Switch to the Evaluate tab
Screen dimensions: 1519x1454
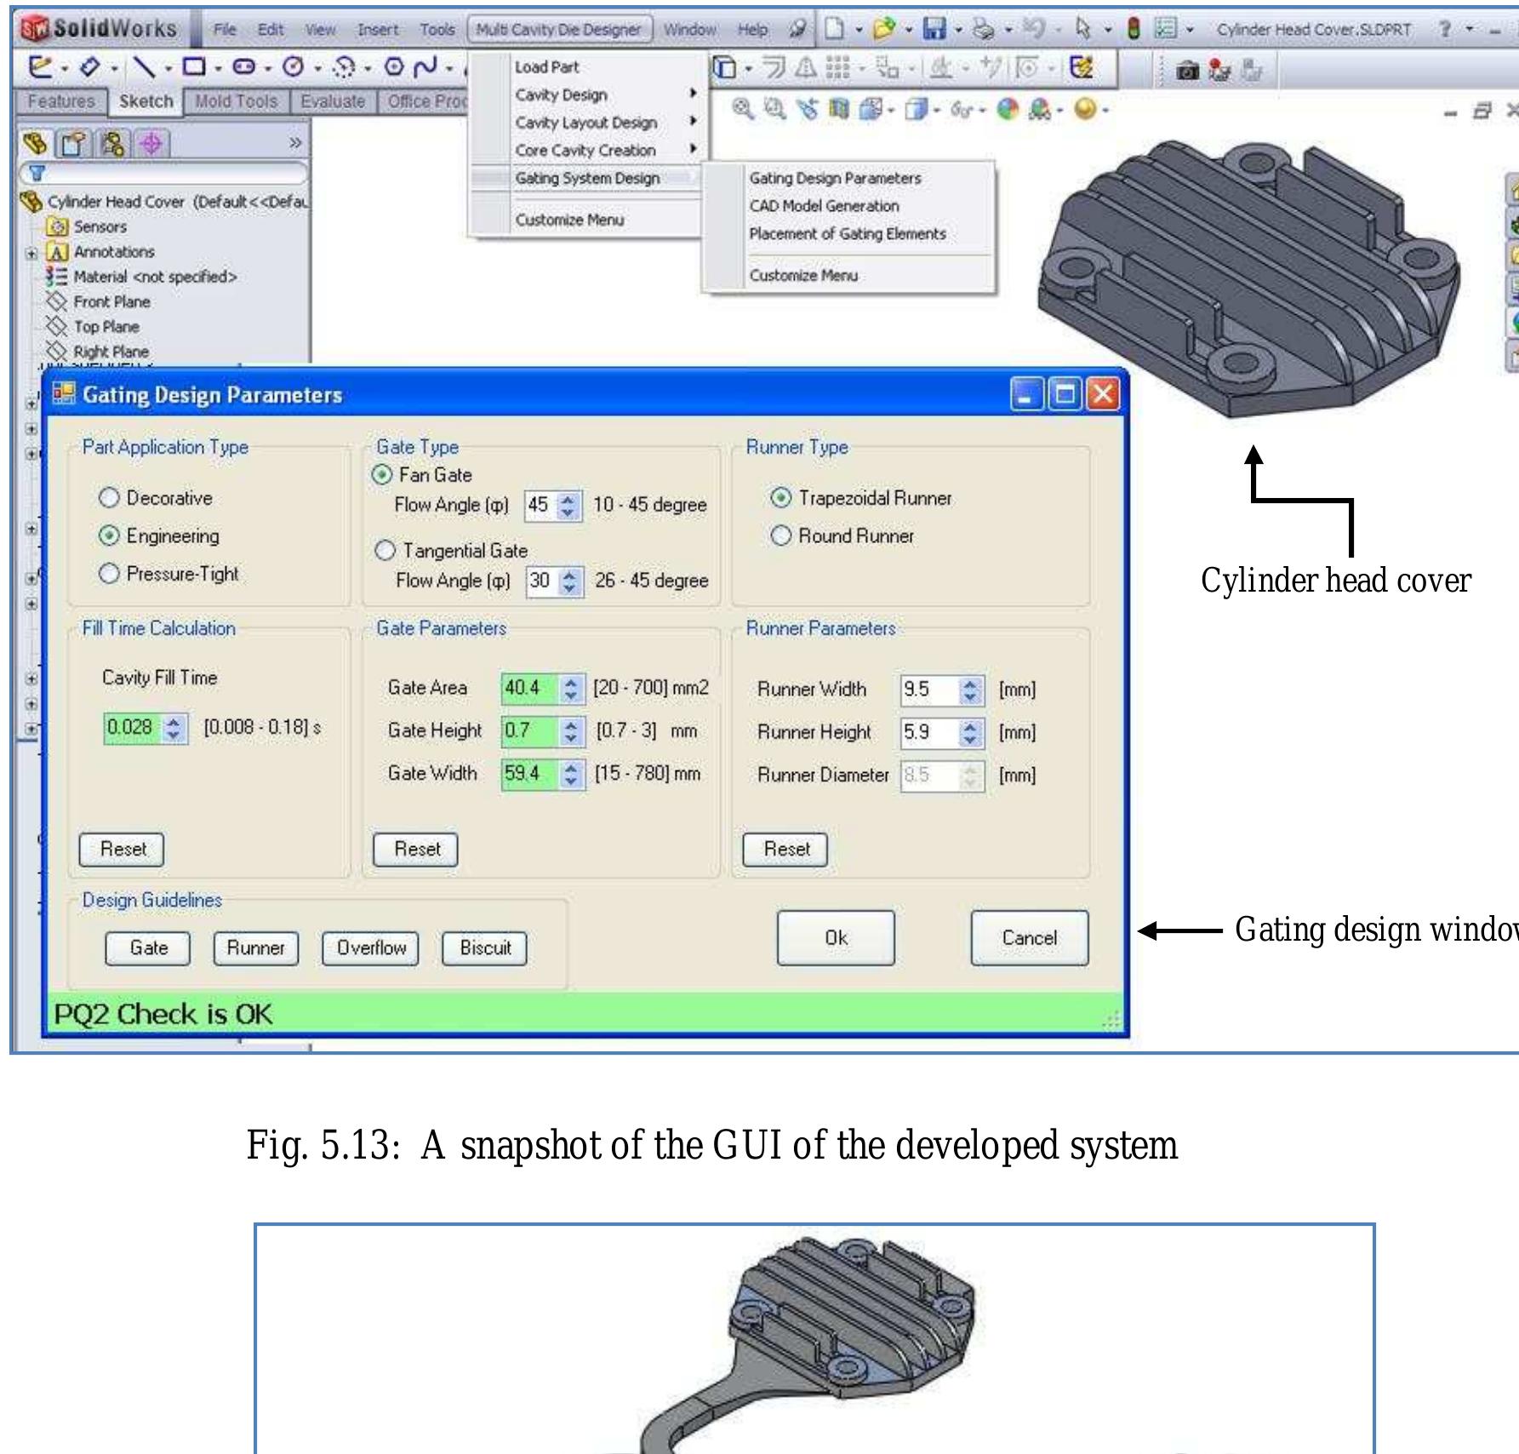pos(332,101)
